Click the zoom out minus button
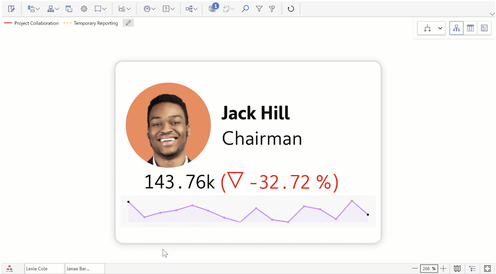Image resolution: width=496 pixels, height=274 pixels. (x=415, y=269)
